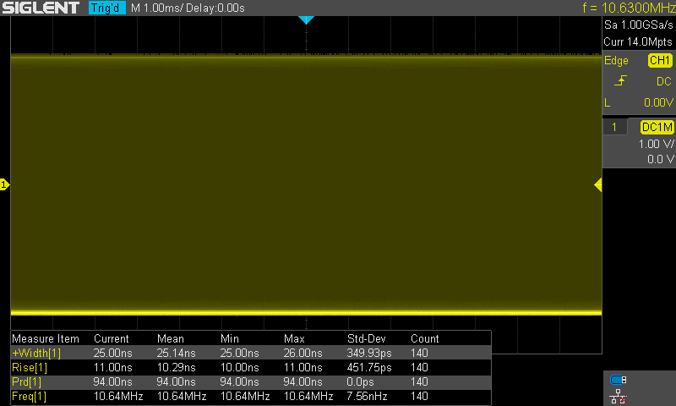The image size is (676, 406).
Task: Click the channel 1 ground marker
Action: (x=4, y=184)
